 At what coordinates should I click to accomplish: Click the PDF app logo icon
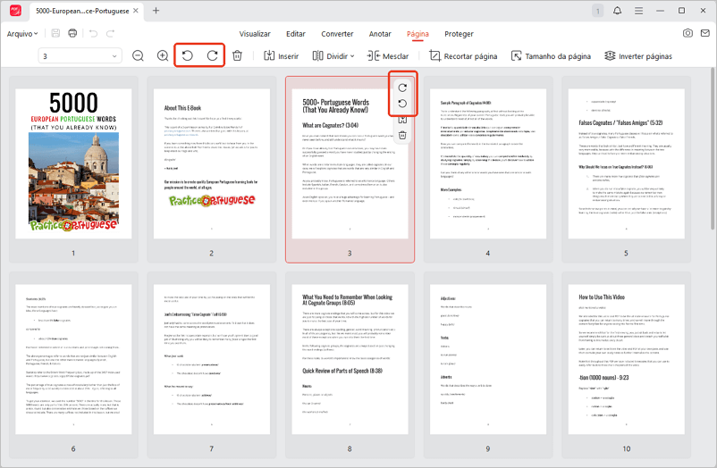point(15,10)
